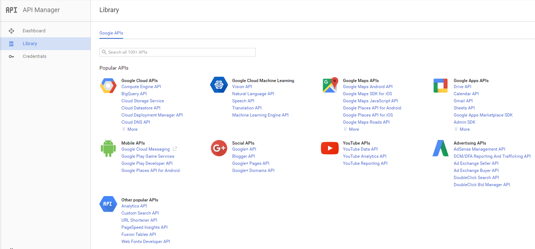Open Cloud Datastore API link
The width and height of the screenshot is (535, 249).
141,108
